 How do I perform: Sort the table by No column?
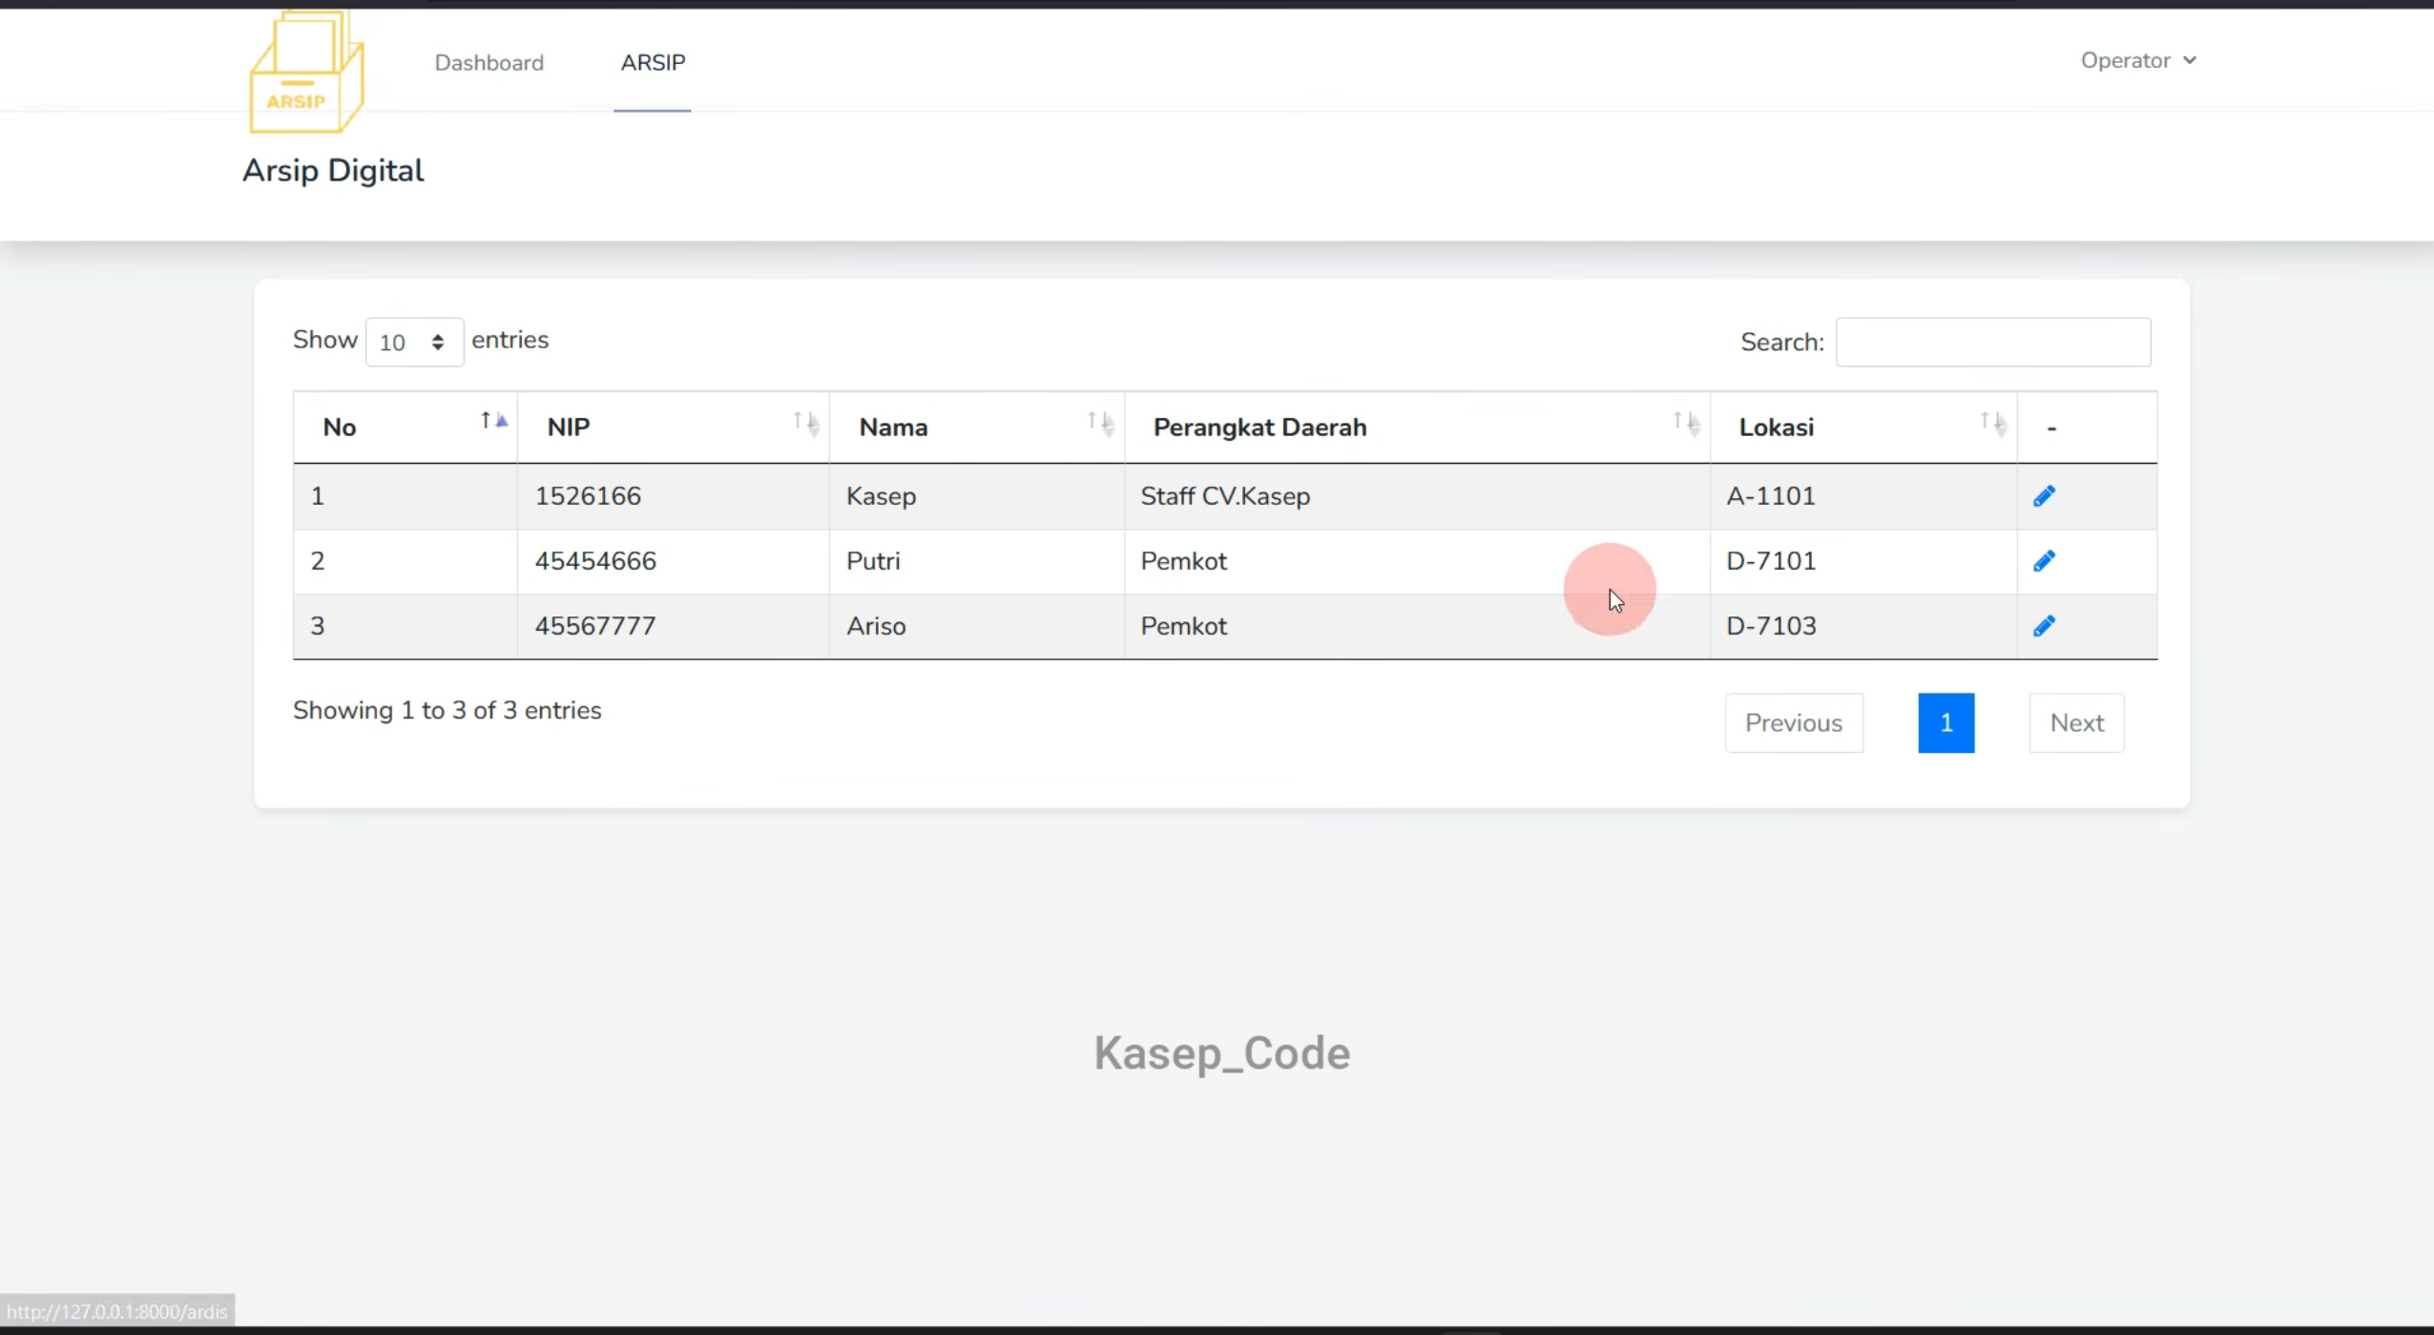[406, 428]
